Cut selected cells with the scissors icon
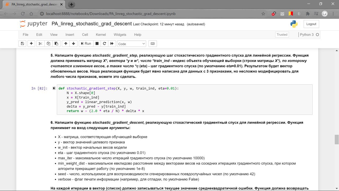This screenshot has width=339, height=191. click(x=41, y=44)
